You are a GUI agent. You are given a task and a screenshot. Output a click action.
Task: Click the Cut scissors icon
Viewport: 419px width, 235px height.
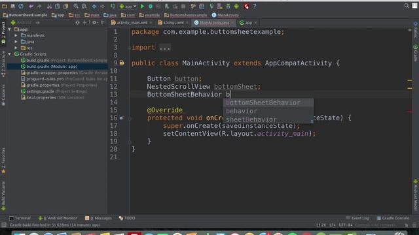(50, 6)
